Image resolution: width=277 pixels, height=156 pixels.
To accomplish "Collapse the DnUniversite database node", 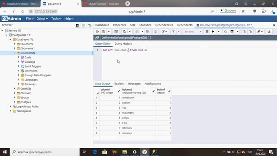I will pos(14,53).
